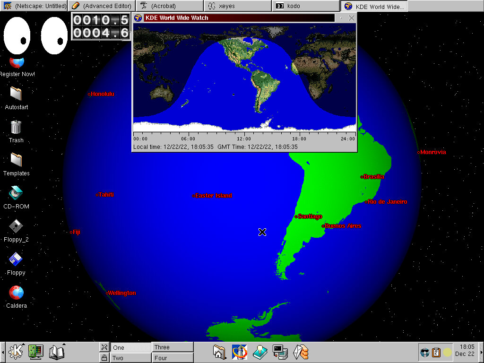Switch to virtual desktop Two
Viewport: 484px width, 363px height.
131,358
